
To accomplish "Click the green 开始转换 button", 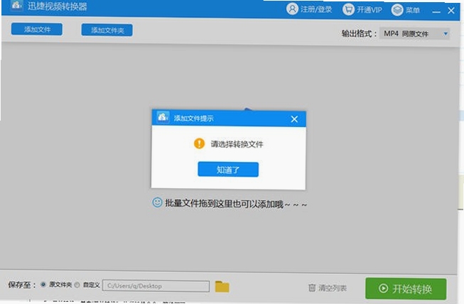I will point(406,288).
